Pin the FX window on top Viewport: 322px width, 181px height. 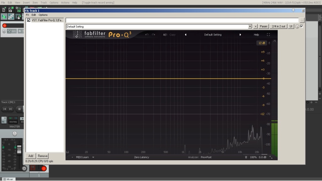tap(293, 10)
